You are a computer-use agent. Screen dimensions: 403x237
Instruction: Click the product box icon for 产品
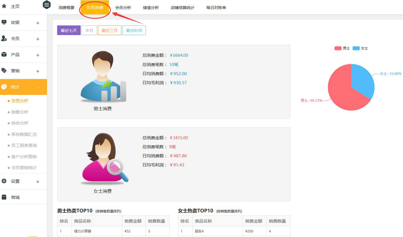tap(4, 55)
